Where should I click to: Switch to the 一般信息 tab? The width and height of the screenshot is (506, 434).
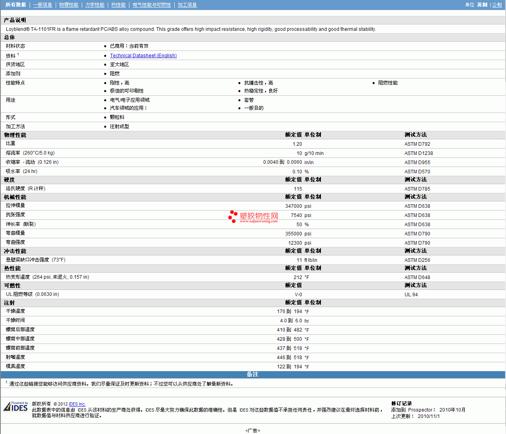point(43,5)
